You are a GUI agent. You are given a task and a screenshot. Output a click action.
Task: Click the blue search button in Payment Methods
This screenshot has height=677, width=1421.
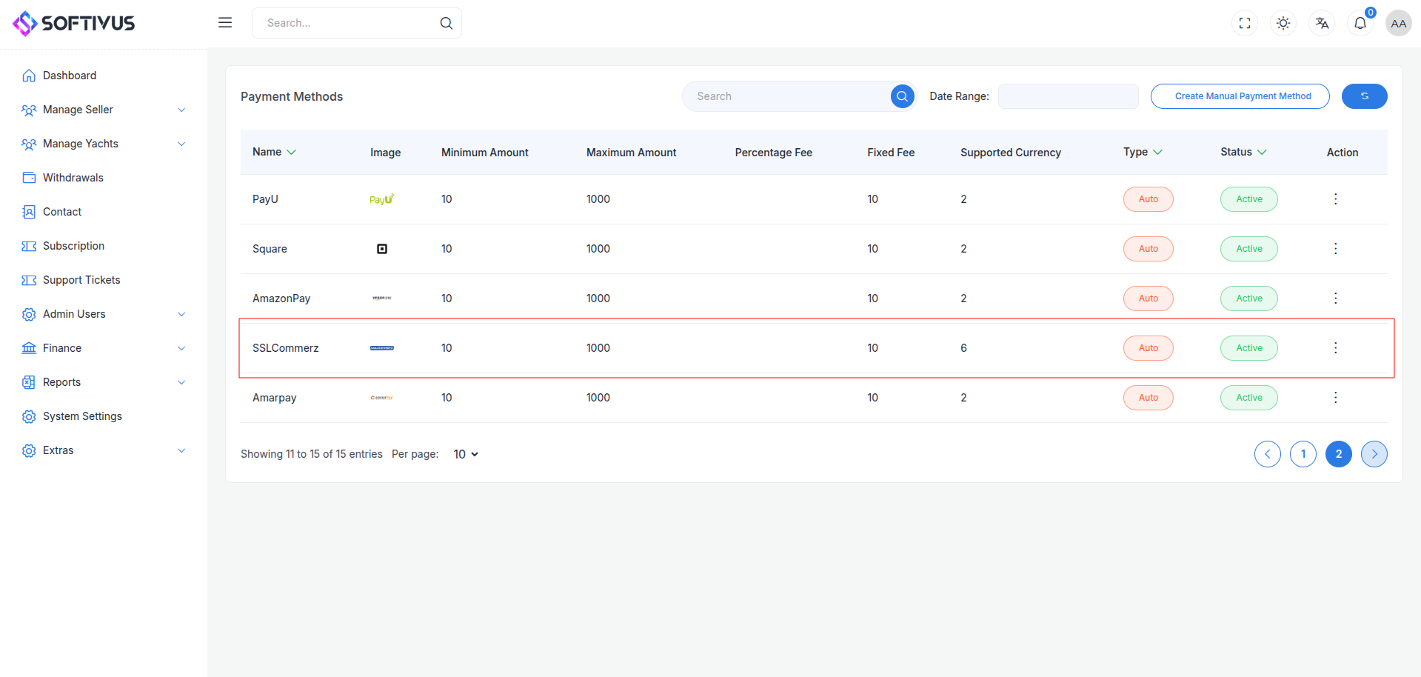click(902, 96)
